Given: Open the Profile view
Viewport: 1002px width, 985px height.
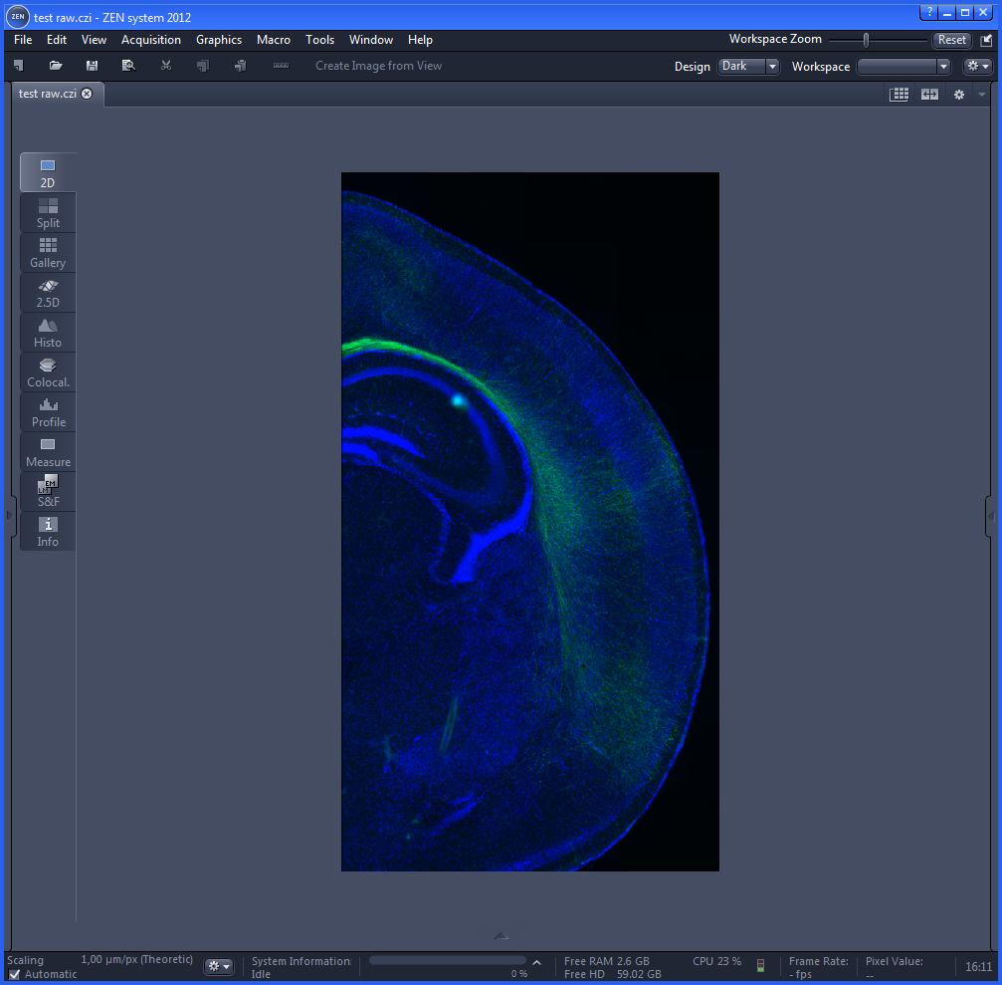Looking at the screenshot, I should 48,412.
